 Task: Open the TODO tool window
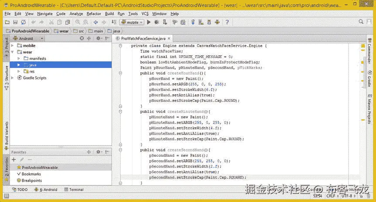point(20,189)
